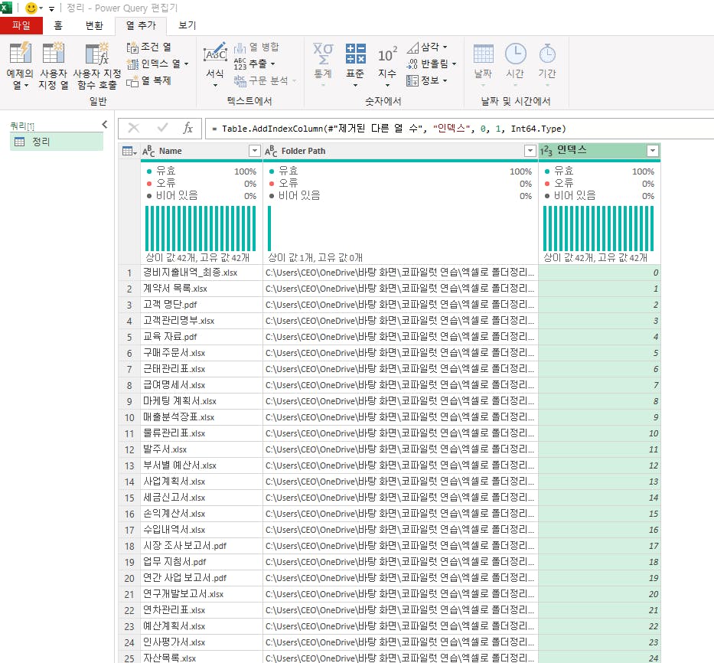Click the Merge Columns icon (열 병합)
Viewport: 714px width, 663px height.
pos(240,47)
